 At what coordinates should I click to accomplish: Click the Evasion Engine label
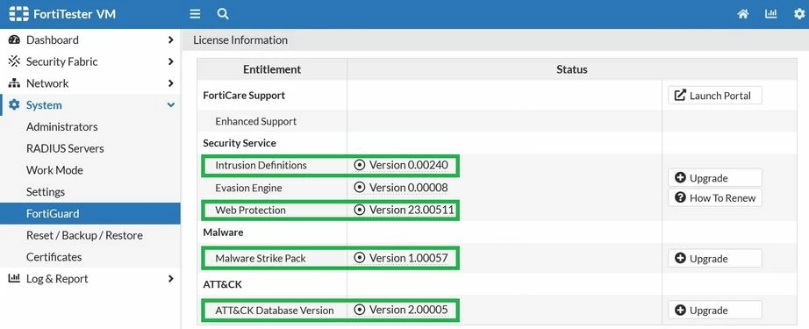coord(248,188)
